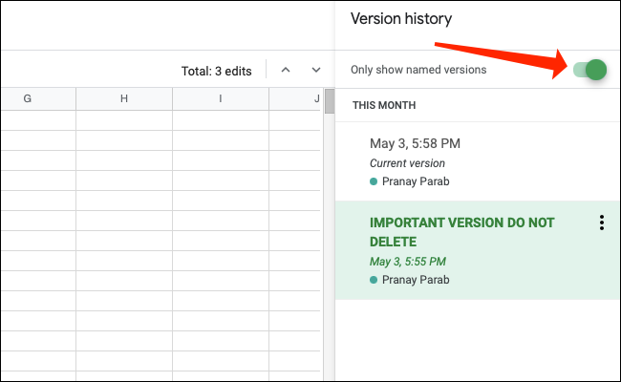
Task: Click the first cell under column H
Action: click(x=124, y=120)
